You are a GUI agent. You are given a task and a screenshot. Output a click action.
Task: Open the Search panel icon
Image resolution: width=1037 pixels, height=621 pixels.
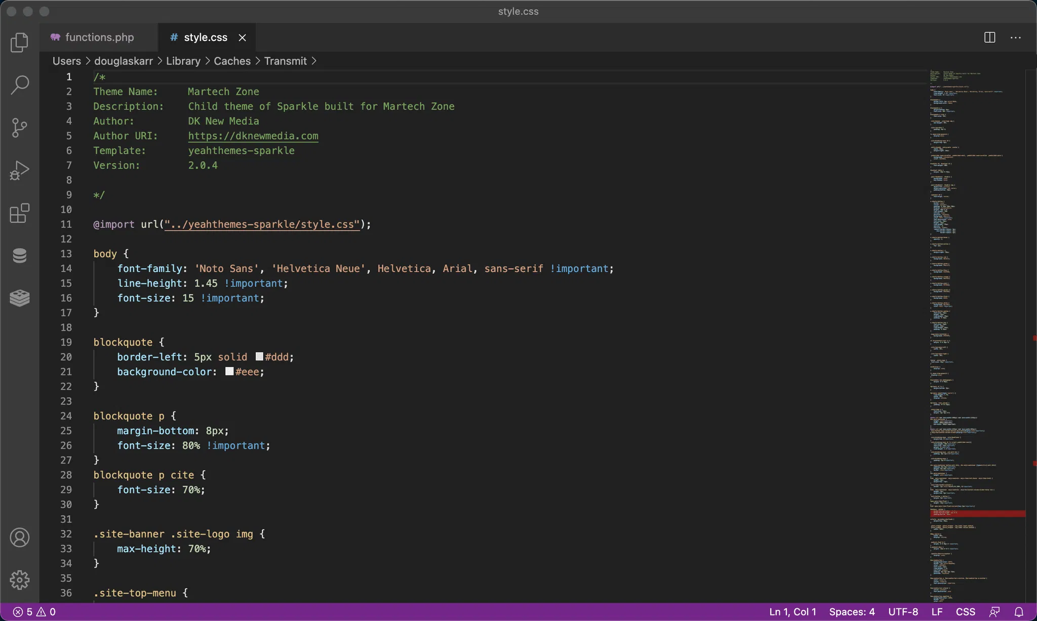[x=19, y=85]
